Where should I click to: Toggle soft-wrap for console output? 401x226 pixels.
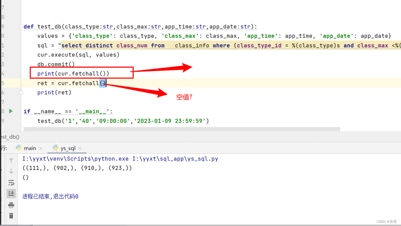pyautogui.click(x=11, y=182)
